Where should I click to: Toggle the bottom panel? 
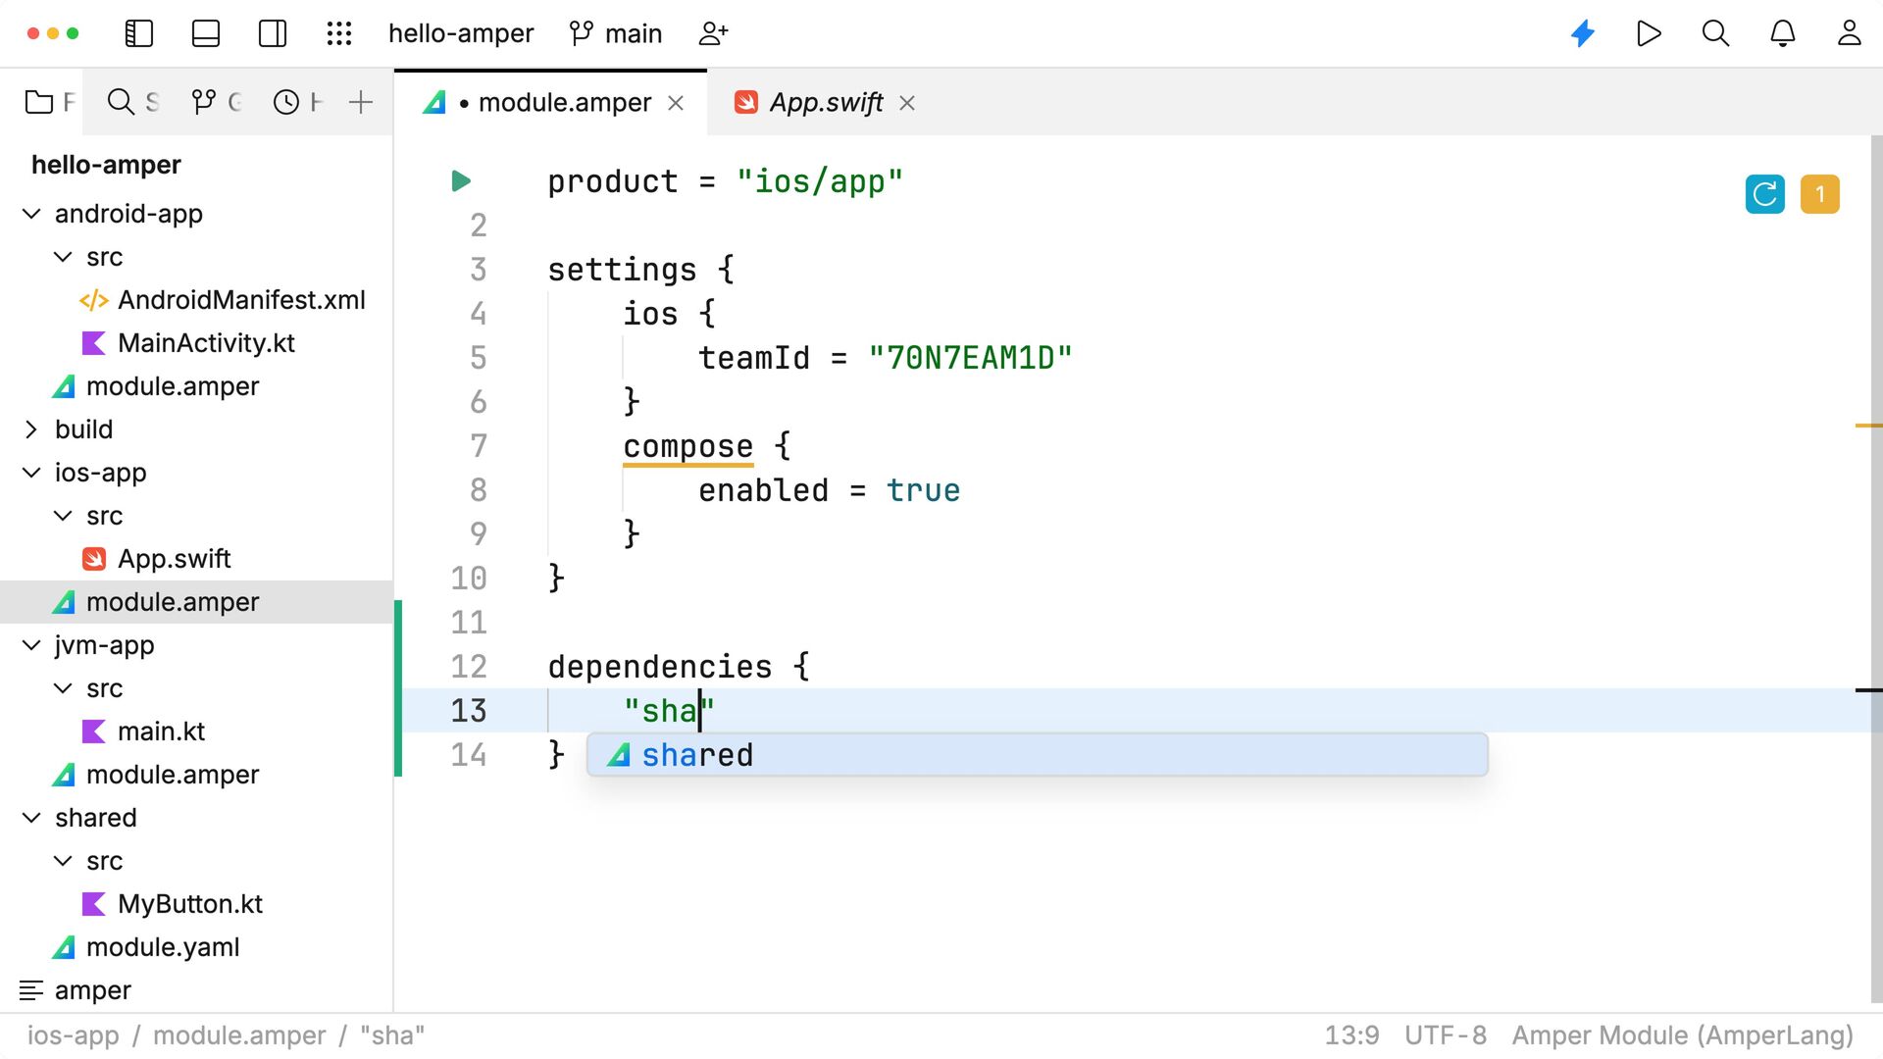click(x=206, y=33)
